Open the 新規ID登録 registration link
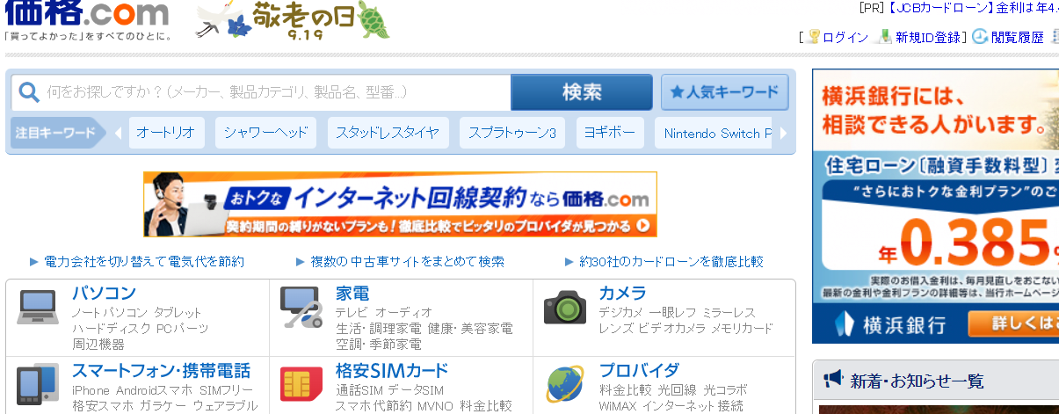The height and width of the screenshot is (414, 1059). [x=927, y=37]
